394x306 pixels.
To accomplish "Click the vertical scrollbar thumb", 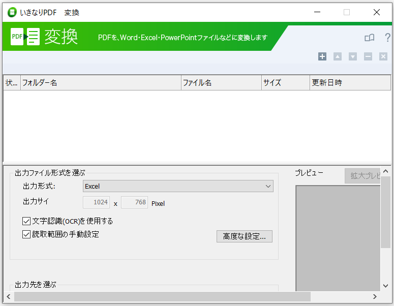I will pos(385,212).
